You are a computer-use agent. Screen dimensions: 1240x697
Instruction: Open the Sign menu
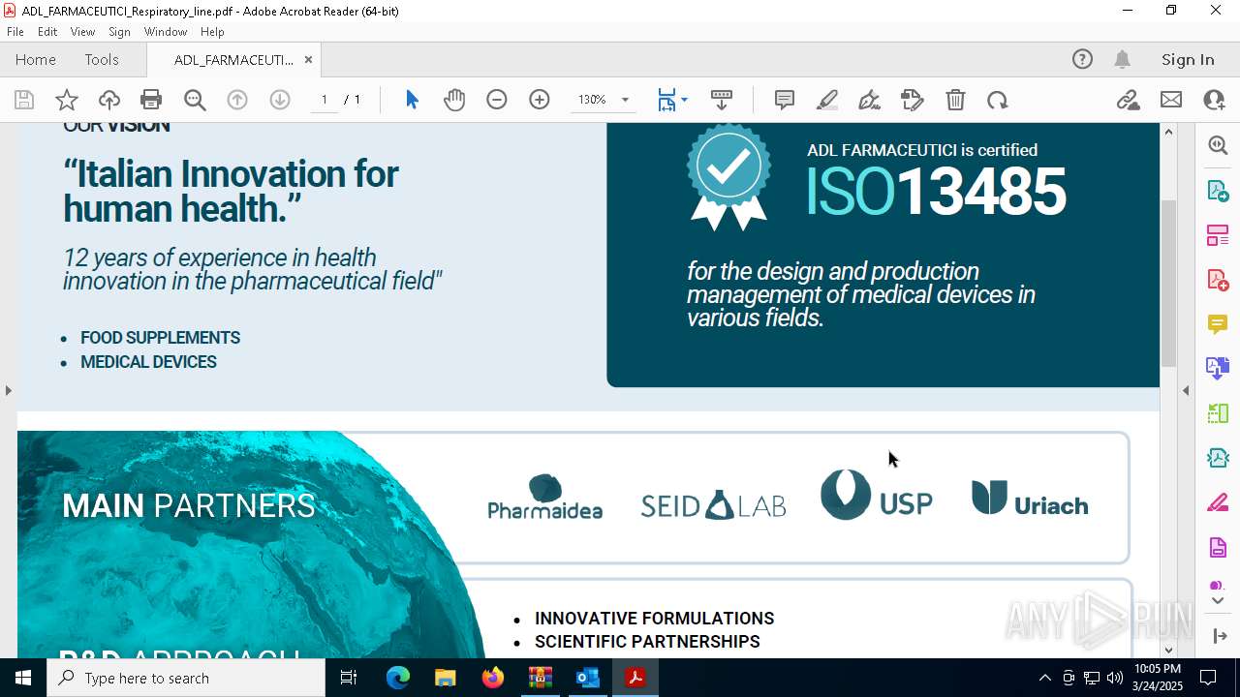click(x=120, y=32)
